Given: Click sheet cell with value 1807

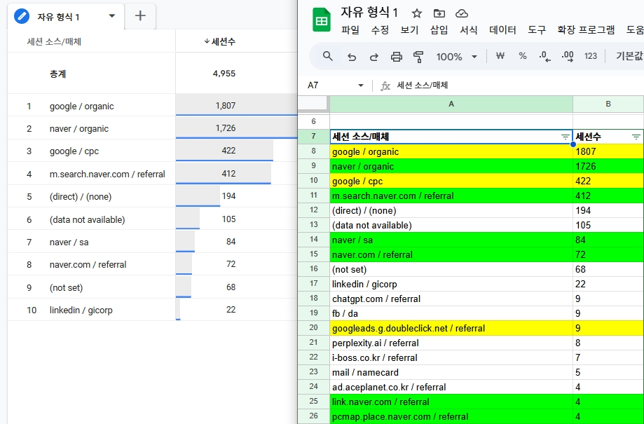Looking at the screenshot, I should [608, 151].
